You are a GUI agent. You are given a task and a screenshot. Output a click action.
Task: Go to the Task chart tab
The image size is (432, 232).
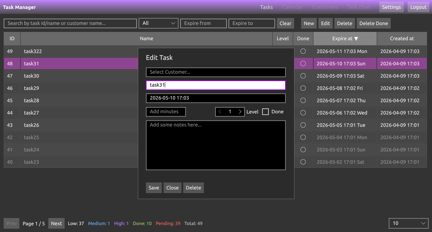(x=359, y=7)
